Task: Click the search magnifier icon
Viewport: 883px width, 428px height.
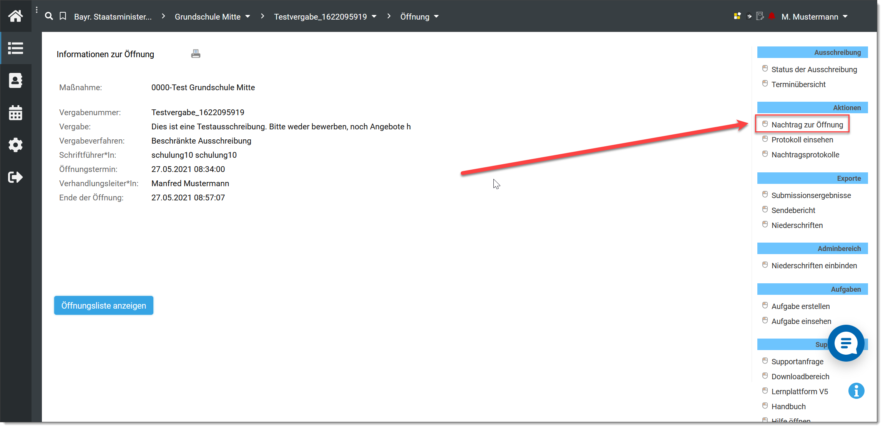Action: click(x=49, y=16)
